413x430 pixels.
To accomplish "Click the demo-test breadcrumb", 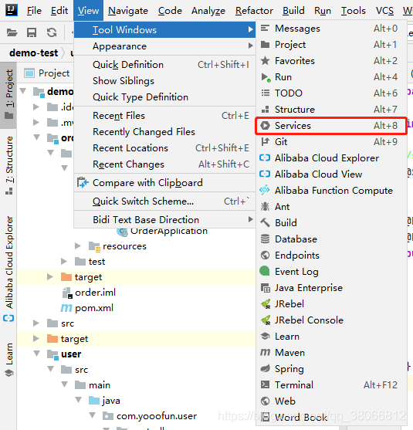I will click(x=33, y=52).
